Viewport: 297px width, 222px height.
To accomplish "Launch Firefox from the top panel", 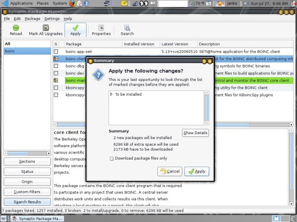I will coord(72,3).
